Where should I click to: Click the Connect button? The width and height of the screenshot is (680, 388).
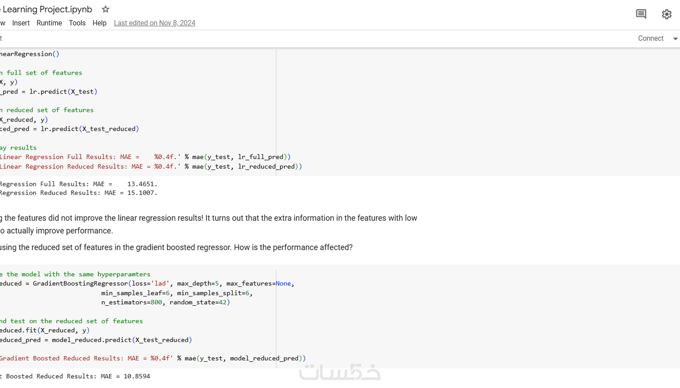coord(650,38)
